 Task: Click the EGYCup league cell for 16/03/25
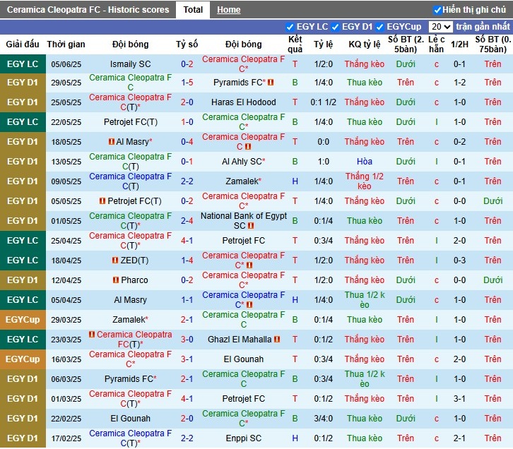pos(23,359)
